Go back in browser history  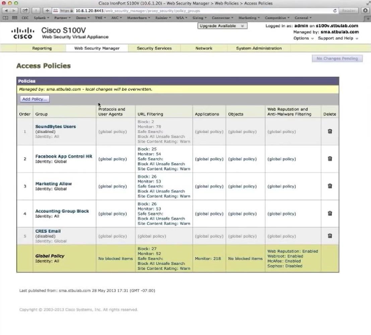point(6,11)
